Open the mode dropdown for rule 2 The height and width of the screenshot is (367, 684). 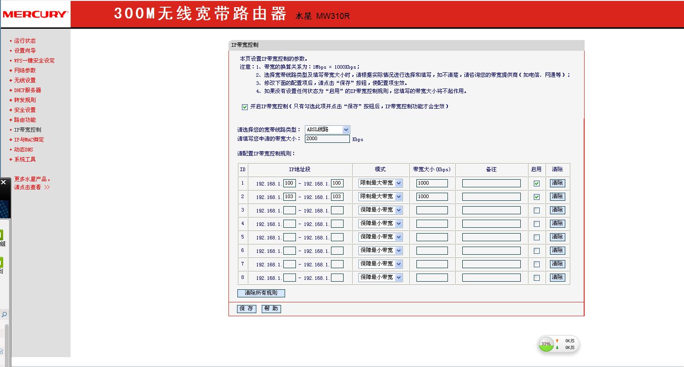[x=380, y=197]
